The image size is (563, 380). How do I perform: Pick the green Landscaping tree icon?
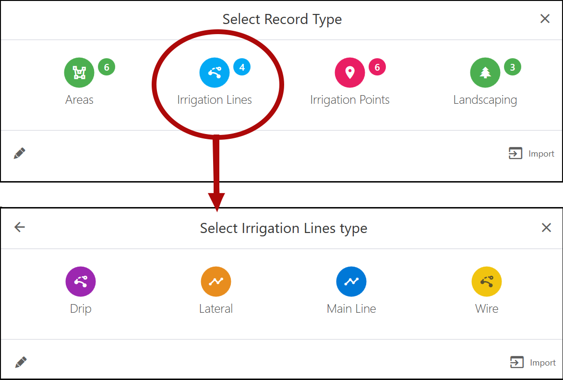[485, 73]
